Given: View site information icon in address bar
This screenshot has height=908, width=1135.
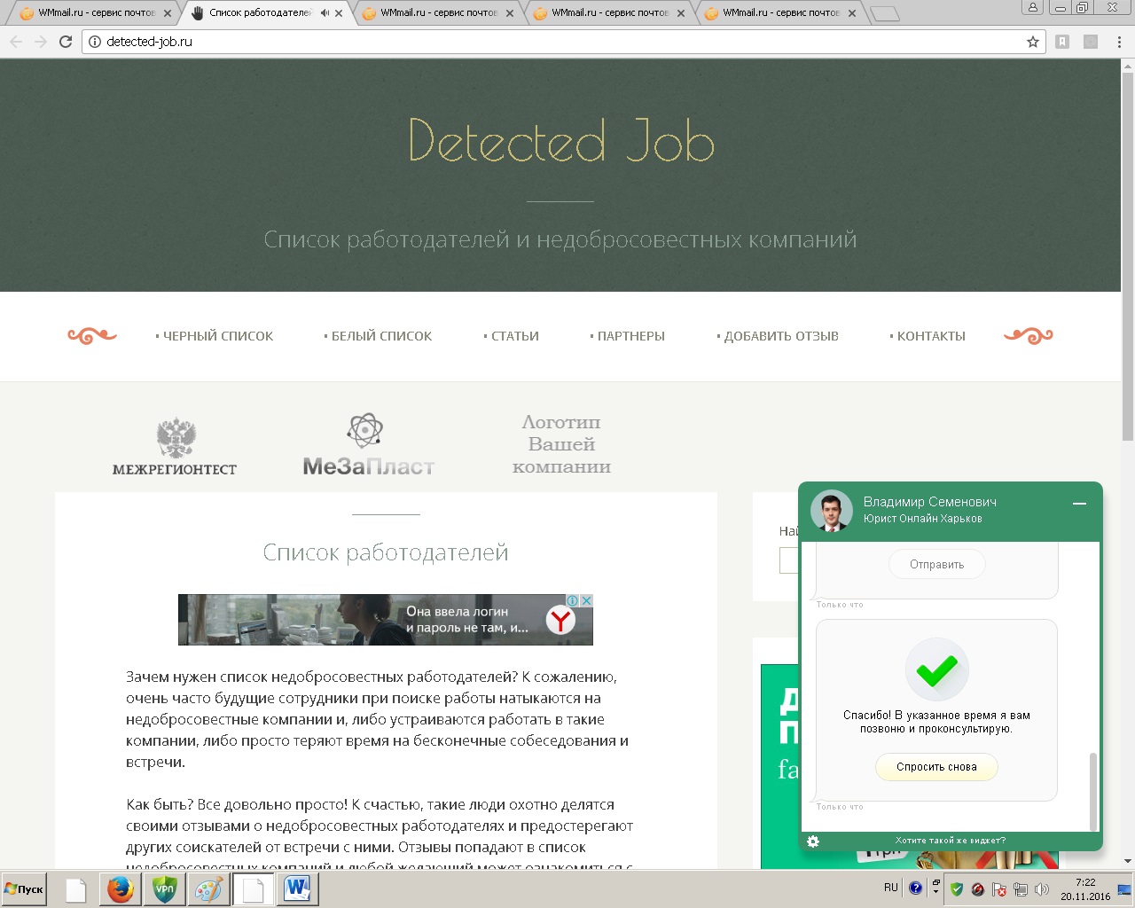Looking at the screenshot, I should 95,42.
